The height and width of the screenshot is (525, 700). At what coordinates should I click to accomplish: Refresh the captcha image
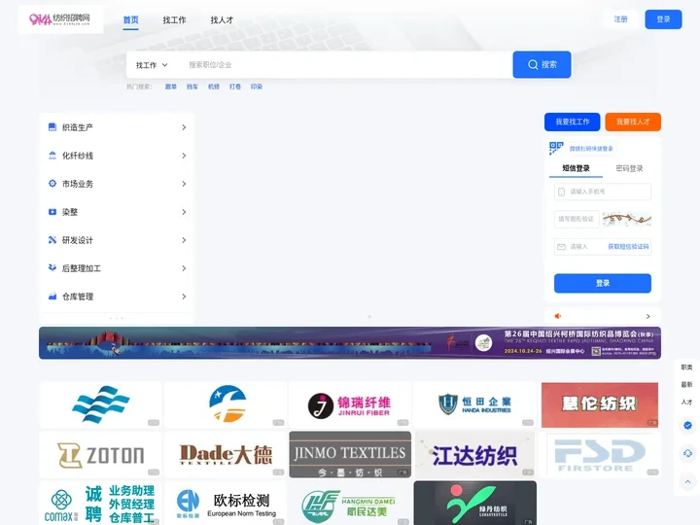[x=627, y=219]
